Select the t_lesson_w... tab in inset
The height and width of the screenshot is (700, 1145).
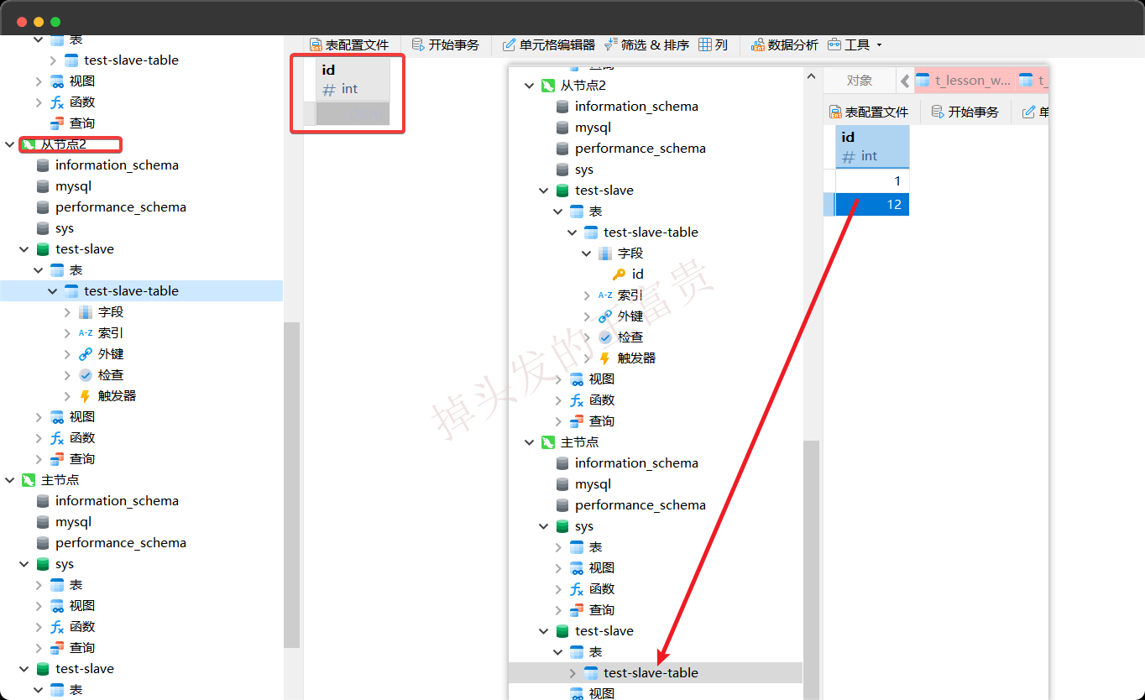point(964,81)
